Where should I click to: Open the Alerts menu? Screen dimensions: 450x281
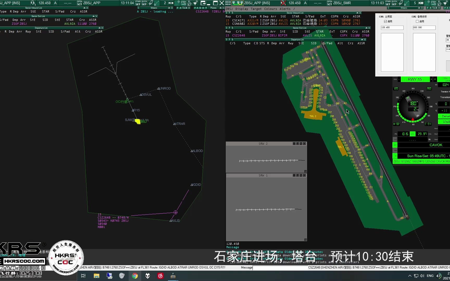(285, 9)
